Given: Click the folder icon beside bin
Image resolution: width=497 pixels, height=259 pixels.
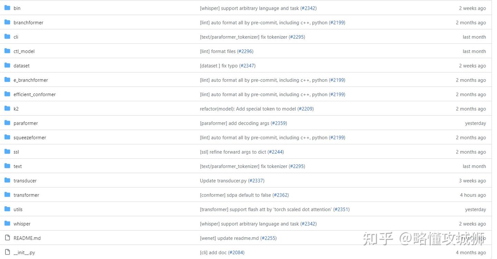Looking at the screenshot, I should click(7, 8).
